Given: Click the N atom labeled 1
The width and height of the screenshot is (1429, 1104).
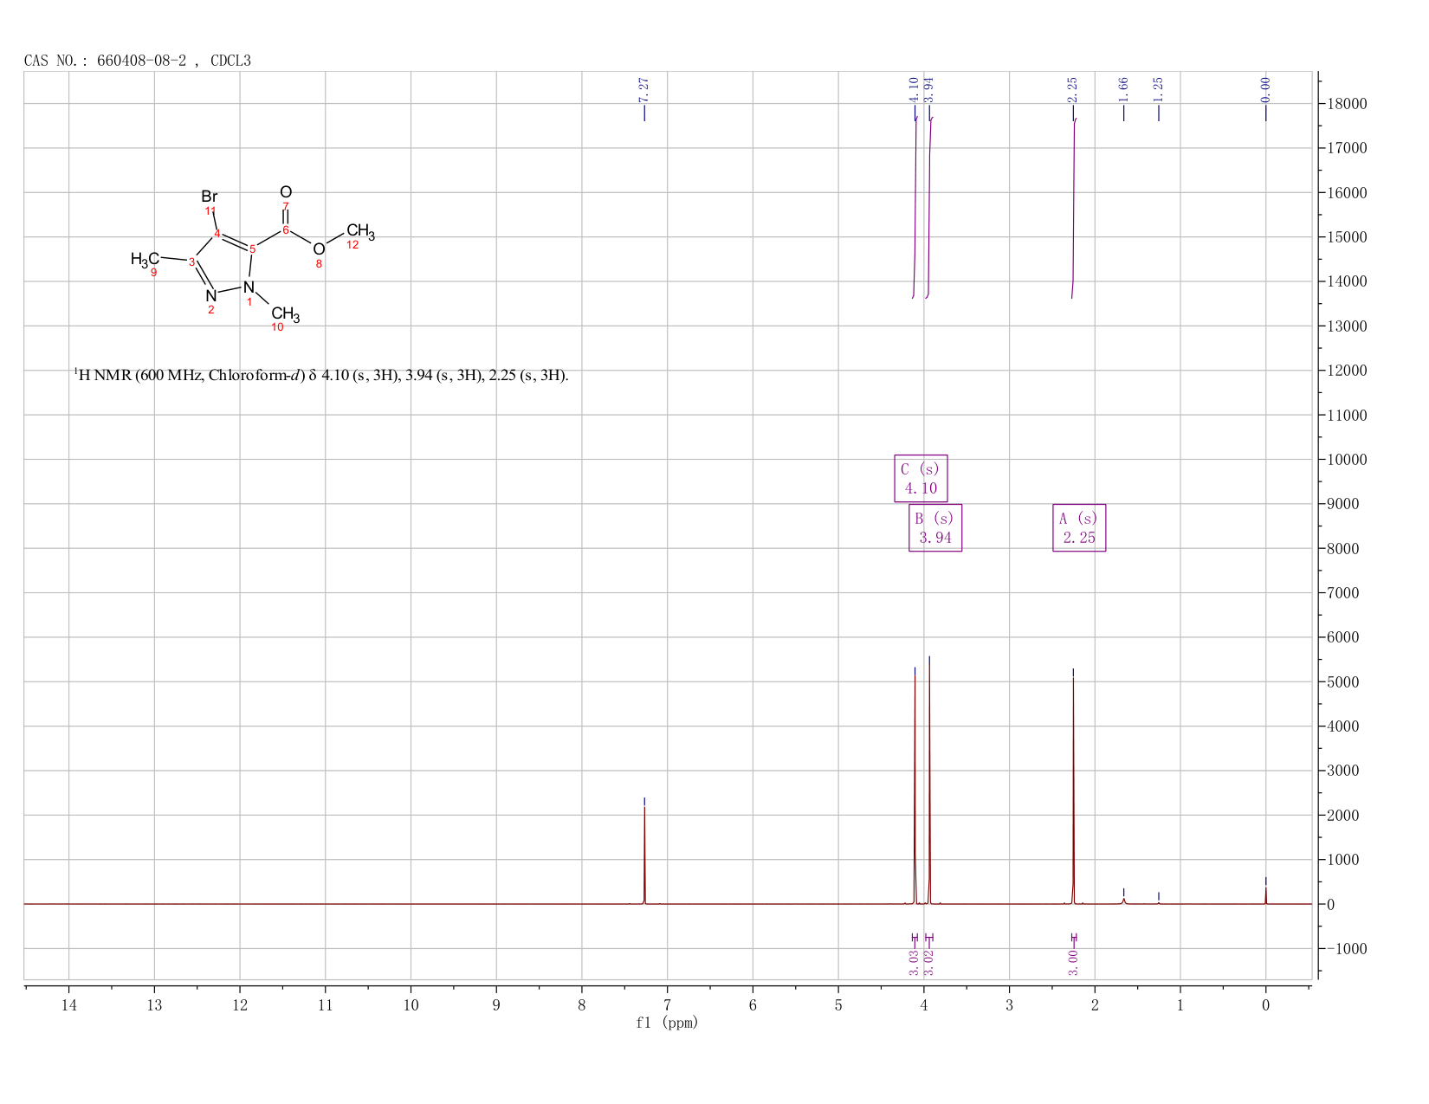Looking at the screenshot, I should (x=249, y=286).
